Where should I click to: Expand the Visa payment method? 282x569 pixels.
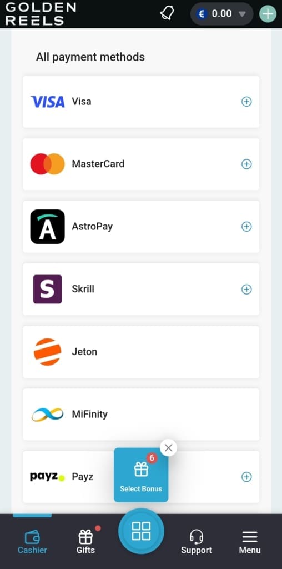[x=246, y=102]
